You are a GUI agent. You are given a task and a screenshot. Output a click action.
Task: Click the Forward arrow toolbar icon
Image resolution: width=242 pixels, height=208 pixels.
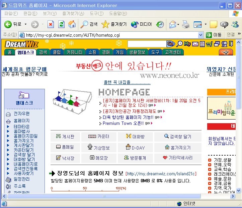tap(35, 24)
